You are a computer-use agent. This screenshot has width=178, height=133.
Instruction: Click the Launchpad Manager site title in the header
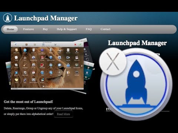coord(46,18)
